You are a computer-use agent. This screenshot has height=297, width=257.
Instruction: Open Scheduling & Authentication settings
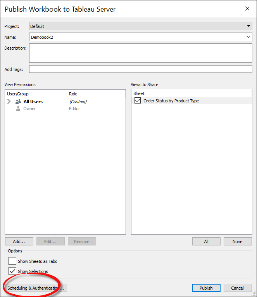[36, 288]
